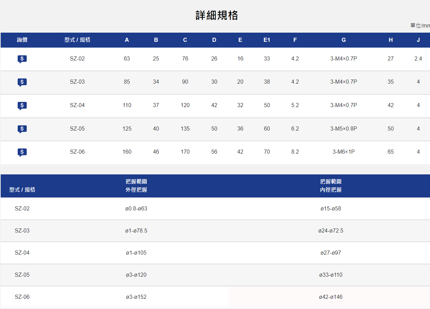
Task: Click the price inquiry icon for SZ-04
Action: click(22, 106)
